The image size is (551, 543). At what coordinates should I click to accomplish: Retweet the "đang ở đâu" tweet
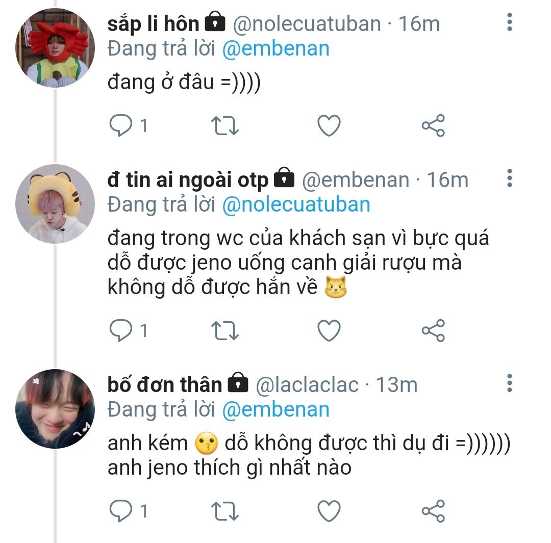click(225, 125)
